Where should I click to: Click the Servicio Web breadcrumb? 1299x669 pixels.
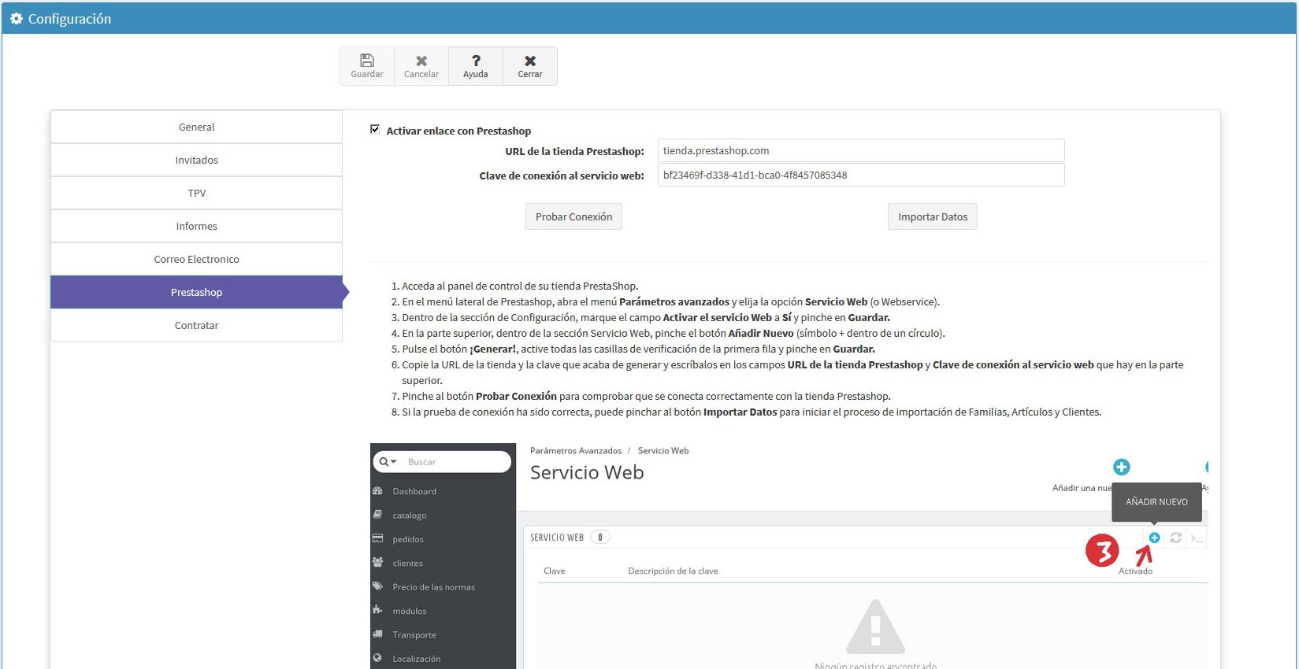tap(663, 451)
